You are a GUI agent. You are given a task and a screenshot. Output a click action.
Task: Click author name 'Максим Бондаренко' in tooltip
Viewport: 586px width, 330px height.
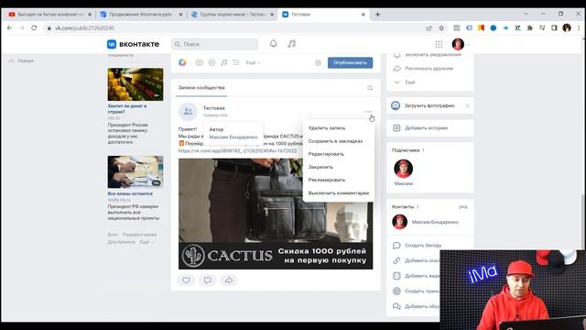pos(233,137)
